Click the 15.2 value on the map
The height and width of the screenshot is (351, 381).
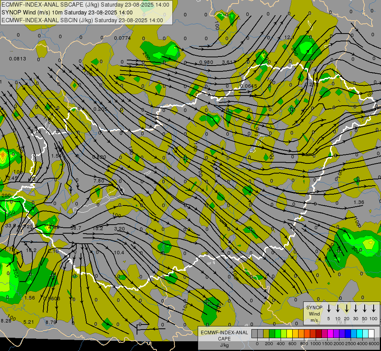[x=98, y=228]
